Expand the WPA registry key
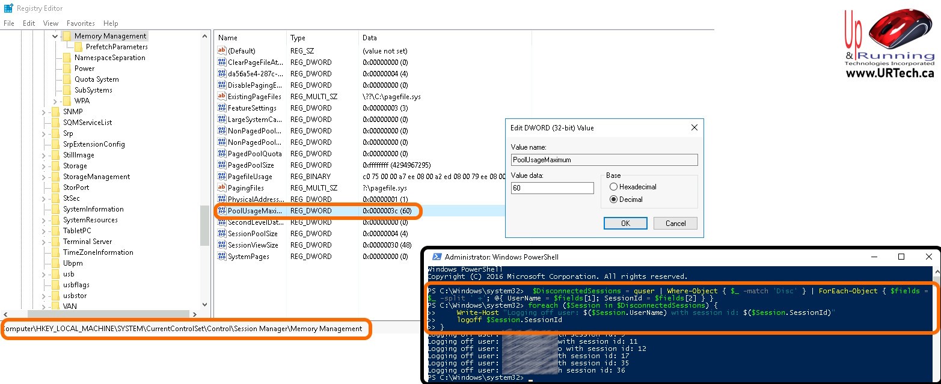Viewport: 941px width, 384px height. (x=55, y=101)
